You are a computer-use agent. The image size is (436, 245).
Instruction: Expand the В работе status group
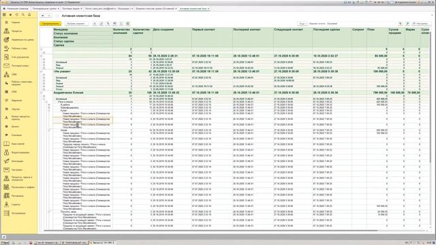pos(49,105)
